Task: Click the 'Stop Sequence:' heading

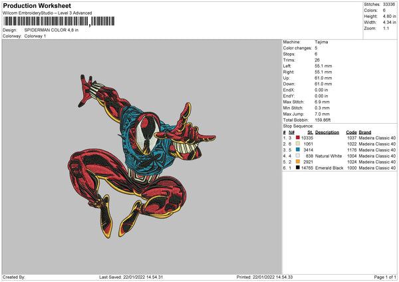Action: tap(298, 126)
